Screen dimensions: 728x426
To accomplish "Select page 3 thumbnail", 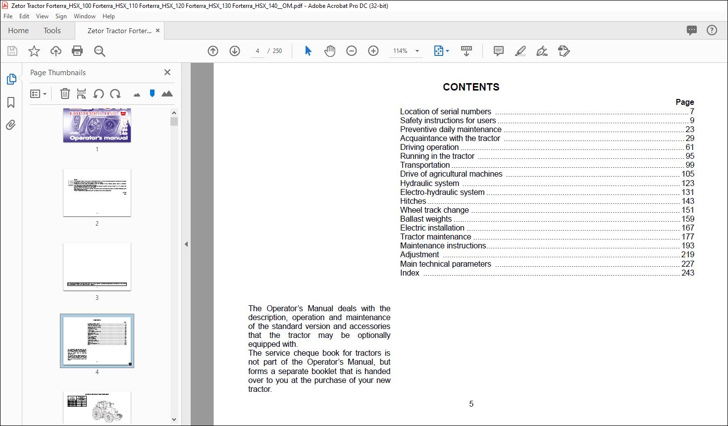I will coord(97,267).
